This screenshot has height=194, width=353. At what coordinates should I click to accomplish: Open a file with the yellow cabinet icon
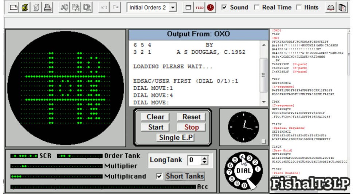(25, 8)
